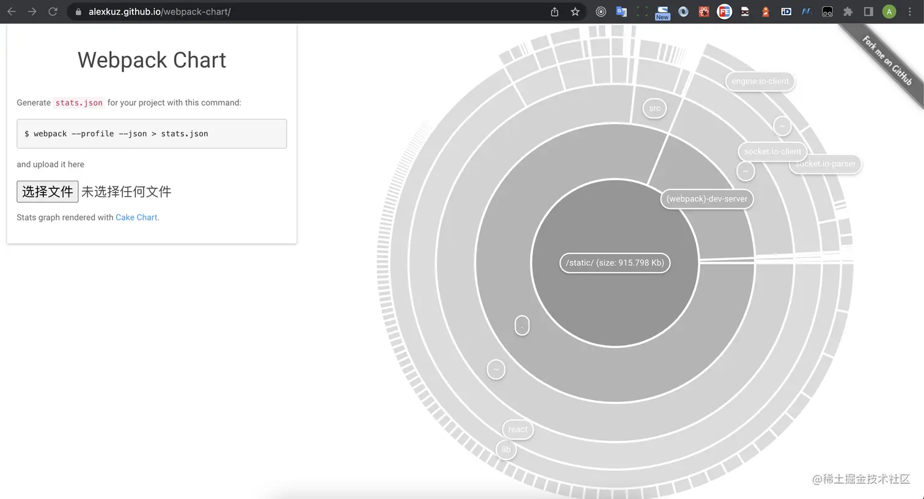Open the extension labeled New

click(662, 13)
